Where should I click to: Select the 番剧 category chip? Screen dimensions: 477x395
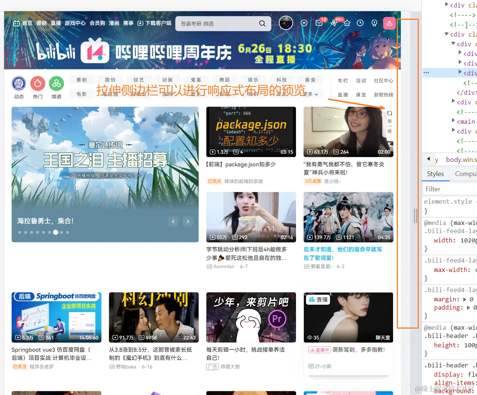81,80
